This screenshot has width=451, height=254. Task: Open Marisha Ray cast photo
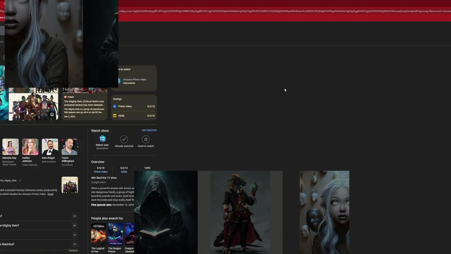11,147
